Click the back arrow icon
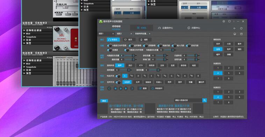This screenshot has height=137, width=265. point(235,28)
